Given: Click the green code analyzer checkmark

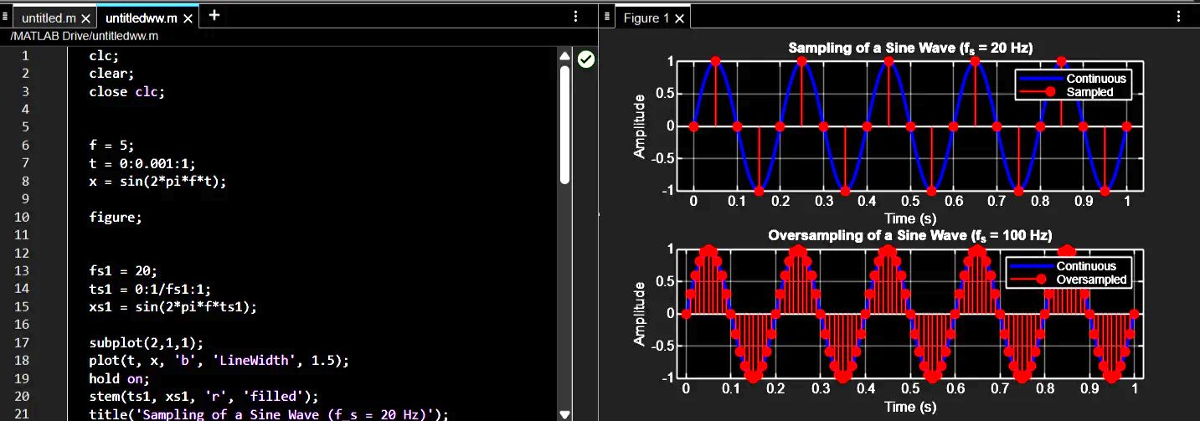Looking at the screenshot, I should click(586, 59).
